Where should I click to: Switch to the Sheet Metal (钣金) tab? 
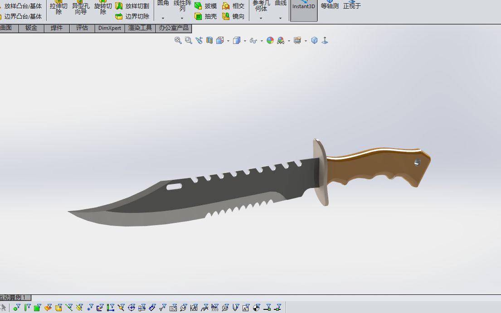(31, 28)
